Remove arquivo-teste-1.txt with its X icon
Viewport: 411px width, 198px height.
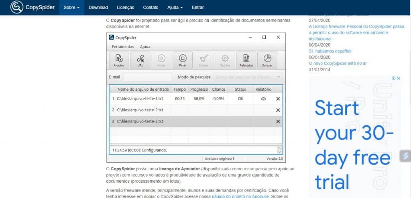[278, 99]
